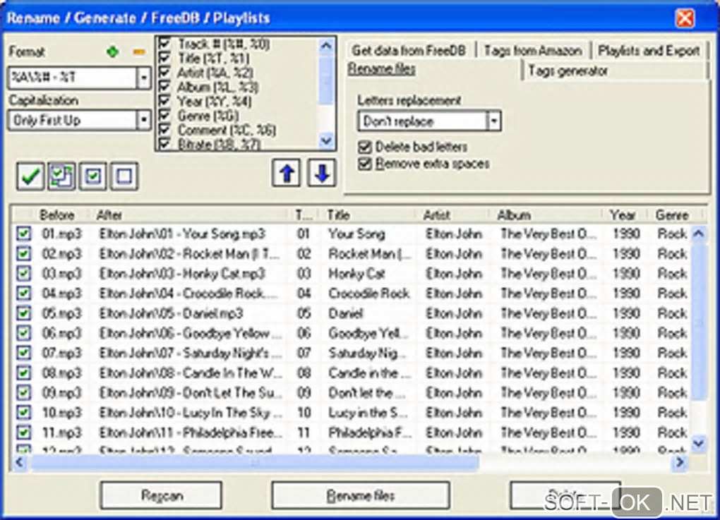Click 03.mp3 in the Before column
720x520 pixels.
click(61, 274)
